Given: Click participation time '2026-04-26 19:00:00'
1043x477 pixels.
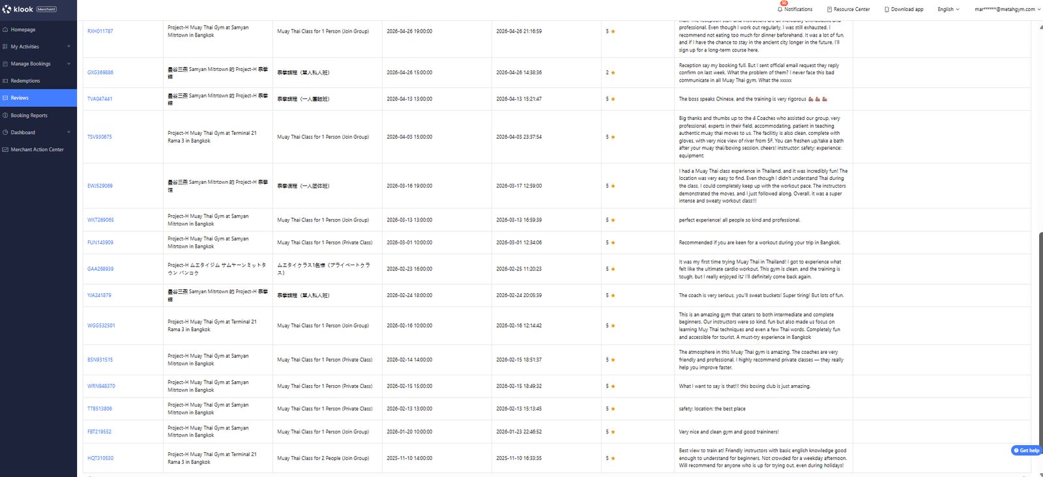Looking at the screenshot, I should (409, 31).
